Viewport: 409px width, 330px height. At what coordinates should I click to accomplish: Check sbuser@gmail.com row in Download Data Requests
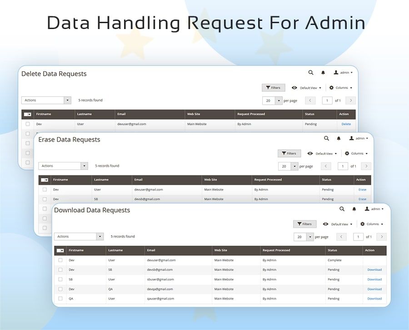coord(60,279)
